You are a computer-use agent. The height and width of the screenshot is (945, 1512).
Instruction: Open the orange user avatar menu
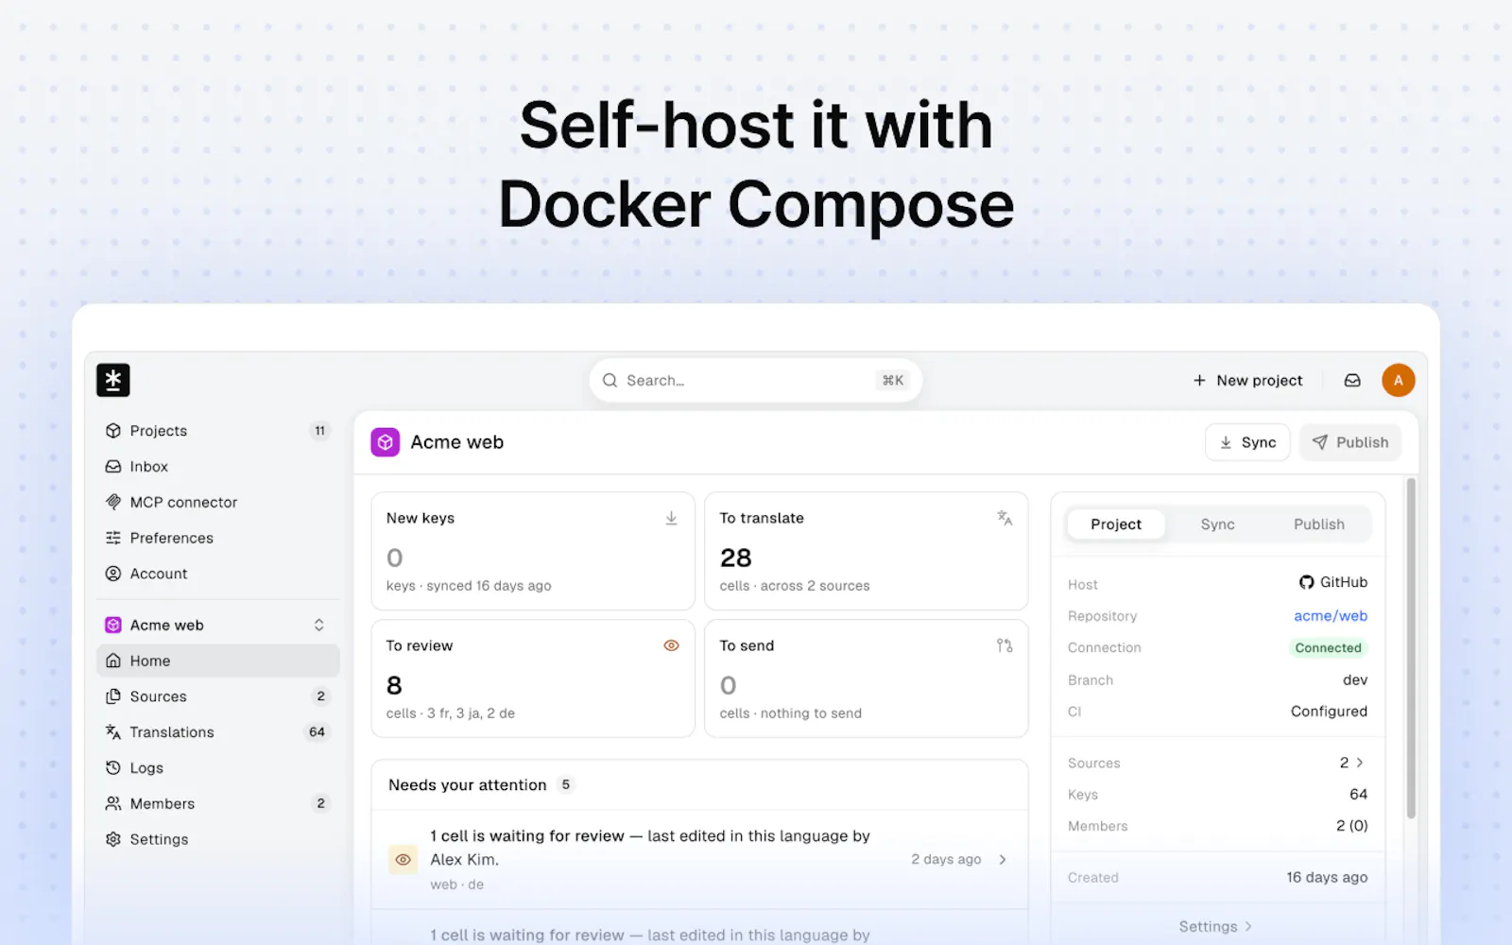click(x=1398, y=380)
